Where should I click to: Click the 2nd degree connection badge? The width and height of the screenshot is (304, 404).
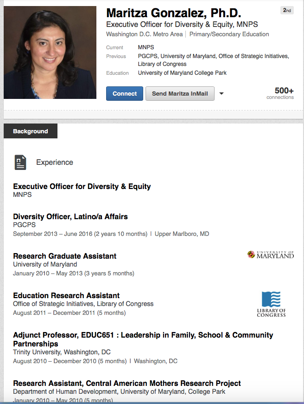coord(287,10)
